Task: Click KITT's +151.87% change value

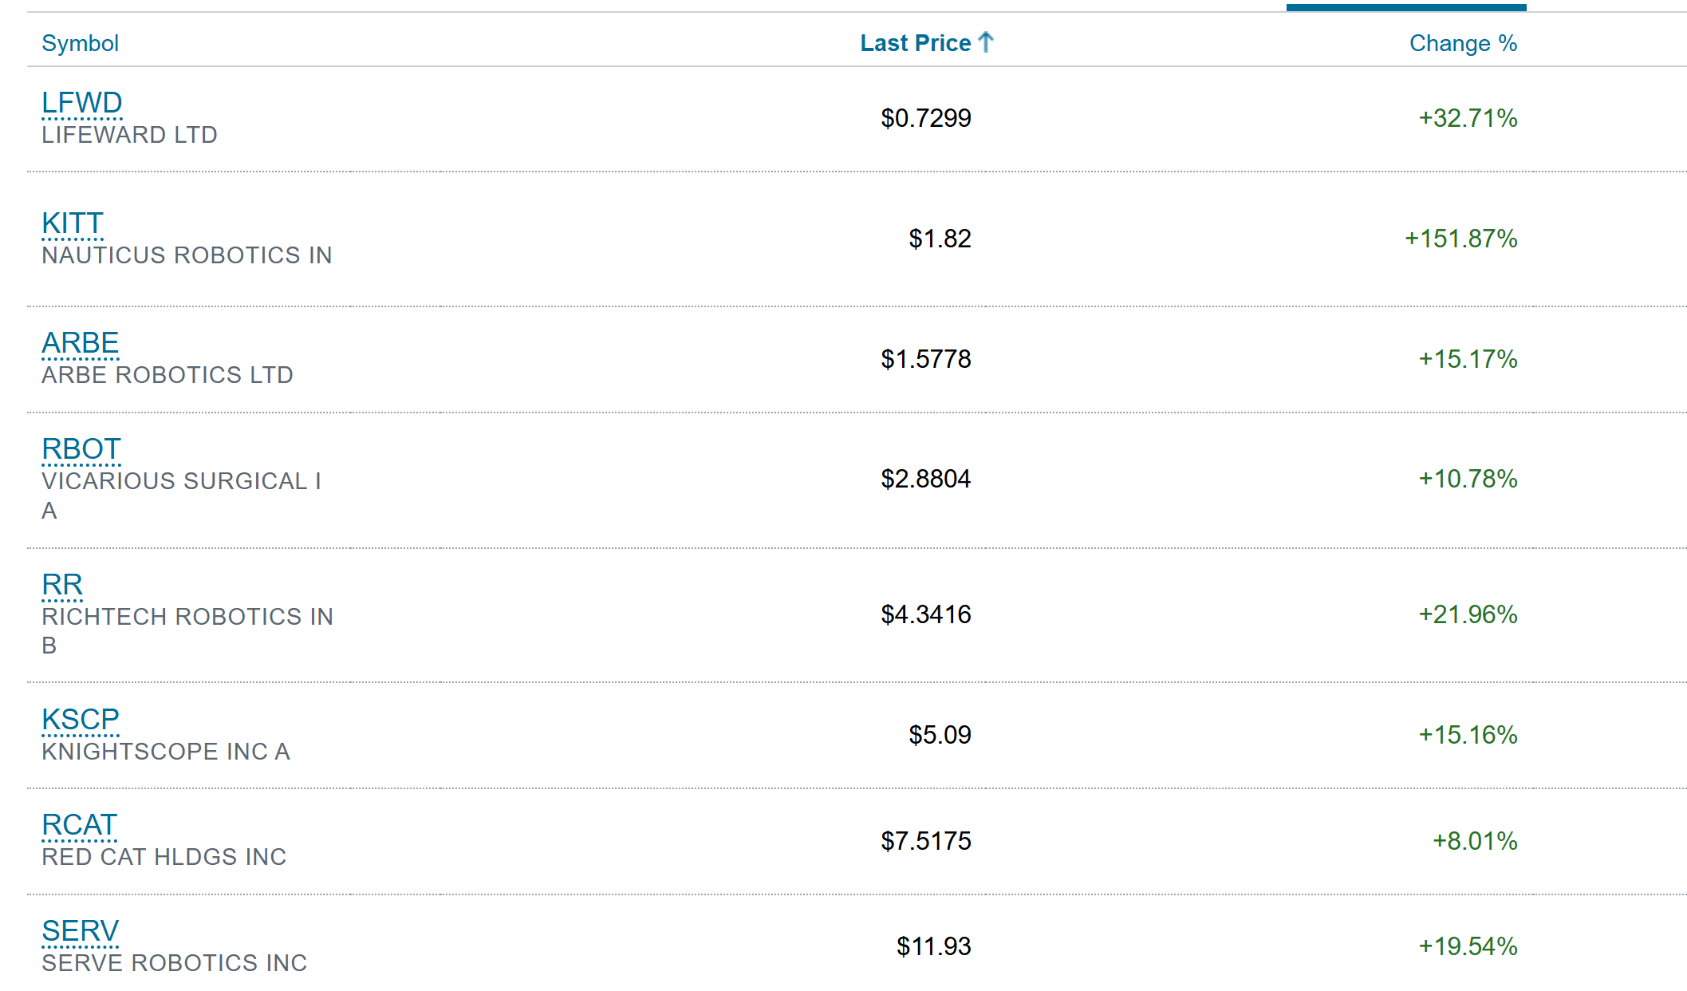Action: point(1460,239)
